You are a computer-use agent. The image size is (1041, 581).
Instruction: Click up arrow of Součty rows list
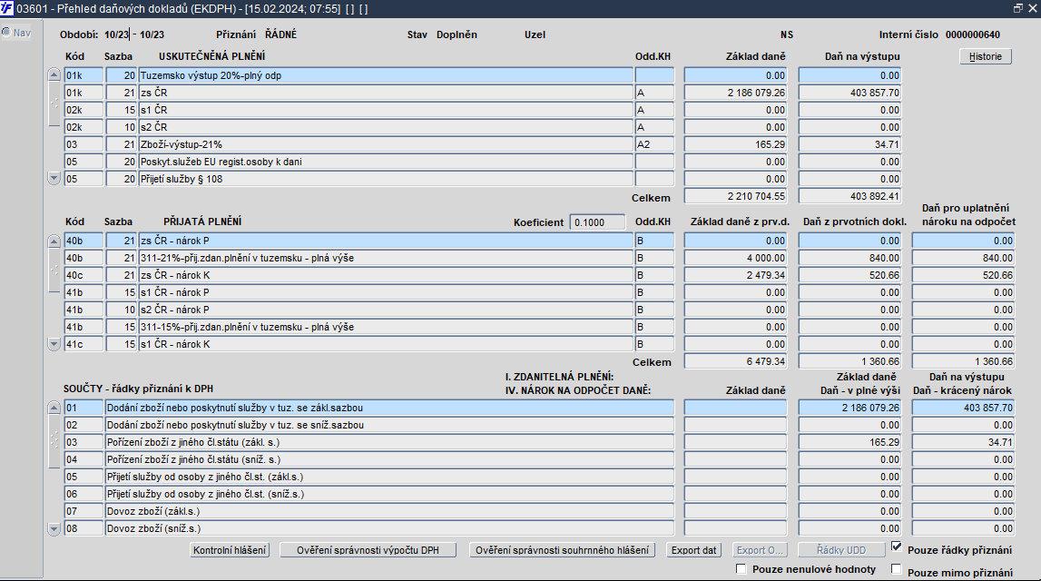(x=54, y=408)
